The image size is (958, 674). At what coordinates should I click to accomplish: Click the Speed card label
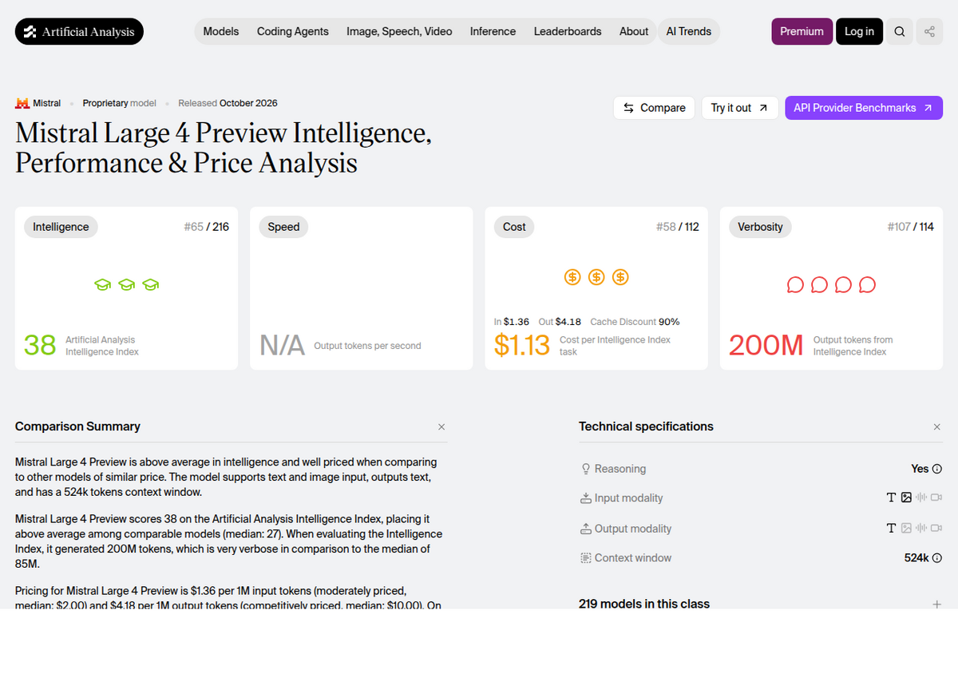(283, 227)
